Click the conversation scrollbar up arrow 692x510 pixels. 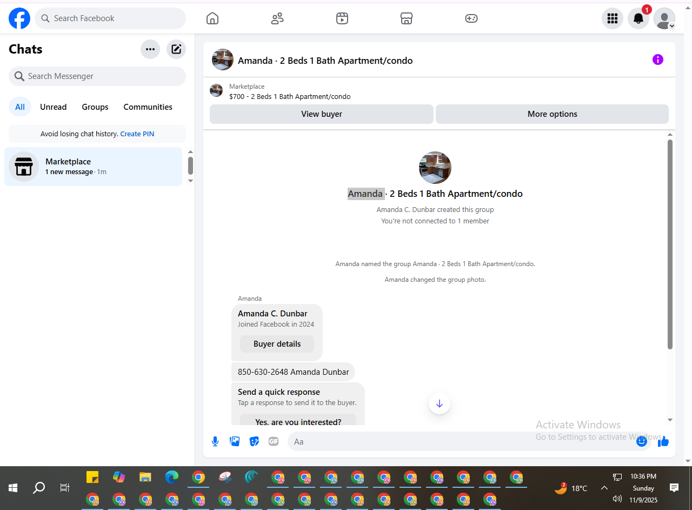tap(670, 135)
